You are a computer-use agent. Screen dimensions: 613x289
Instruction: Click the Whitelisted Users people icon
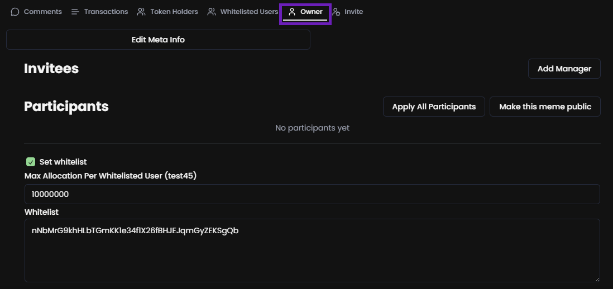click(x=212, y=12)
